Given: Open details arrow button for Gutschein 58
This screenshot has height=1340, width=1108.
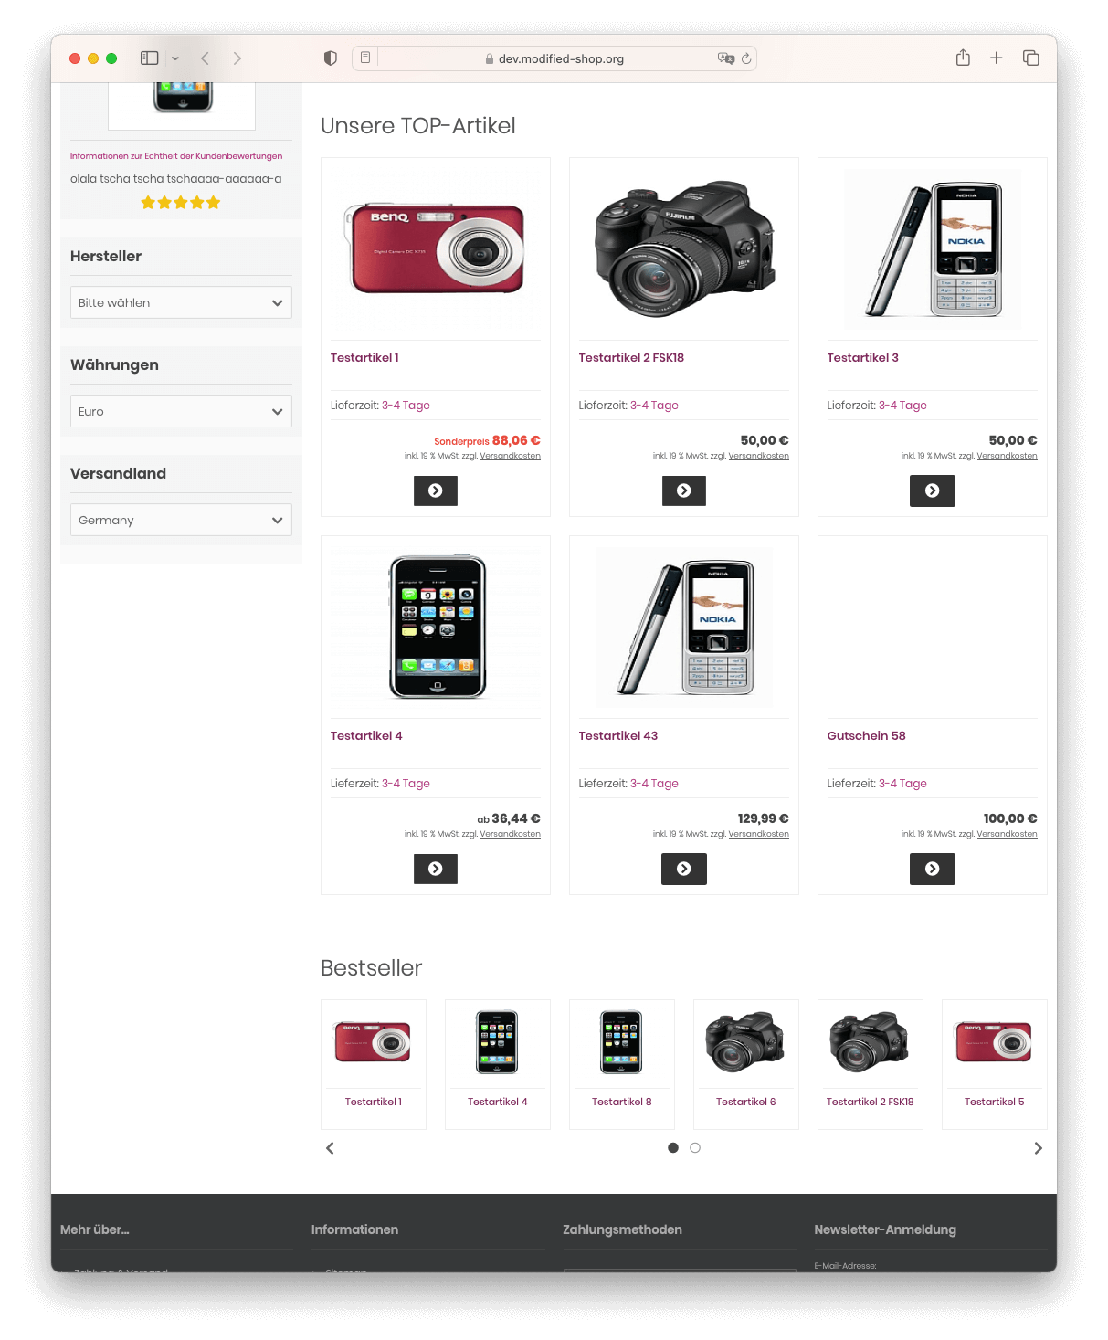Looking at the screenshot, I should [x=933, y=869].
